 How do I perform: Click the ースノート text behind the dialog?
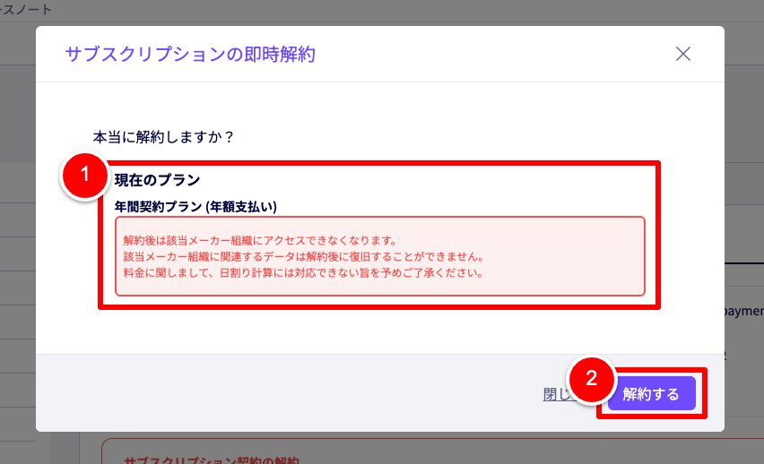point(25,9)
